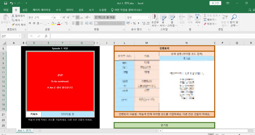Viewport: 255px width, 135px height.
Task: Click the light blue 다다다음 장 cell
Action: [68, 114]
